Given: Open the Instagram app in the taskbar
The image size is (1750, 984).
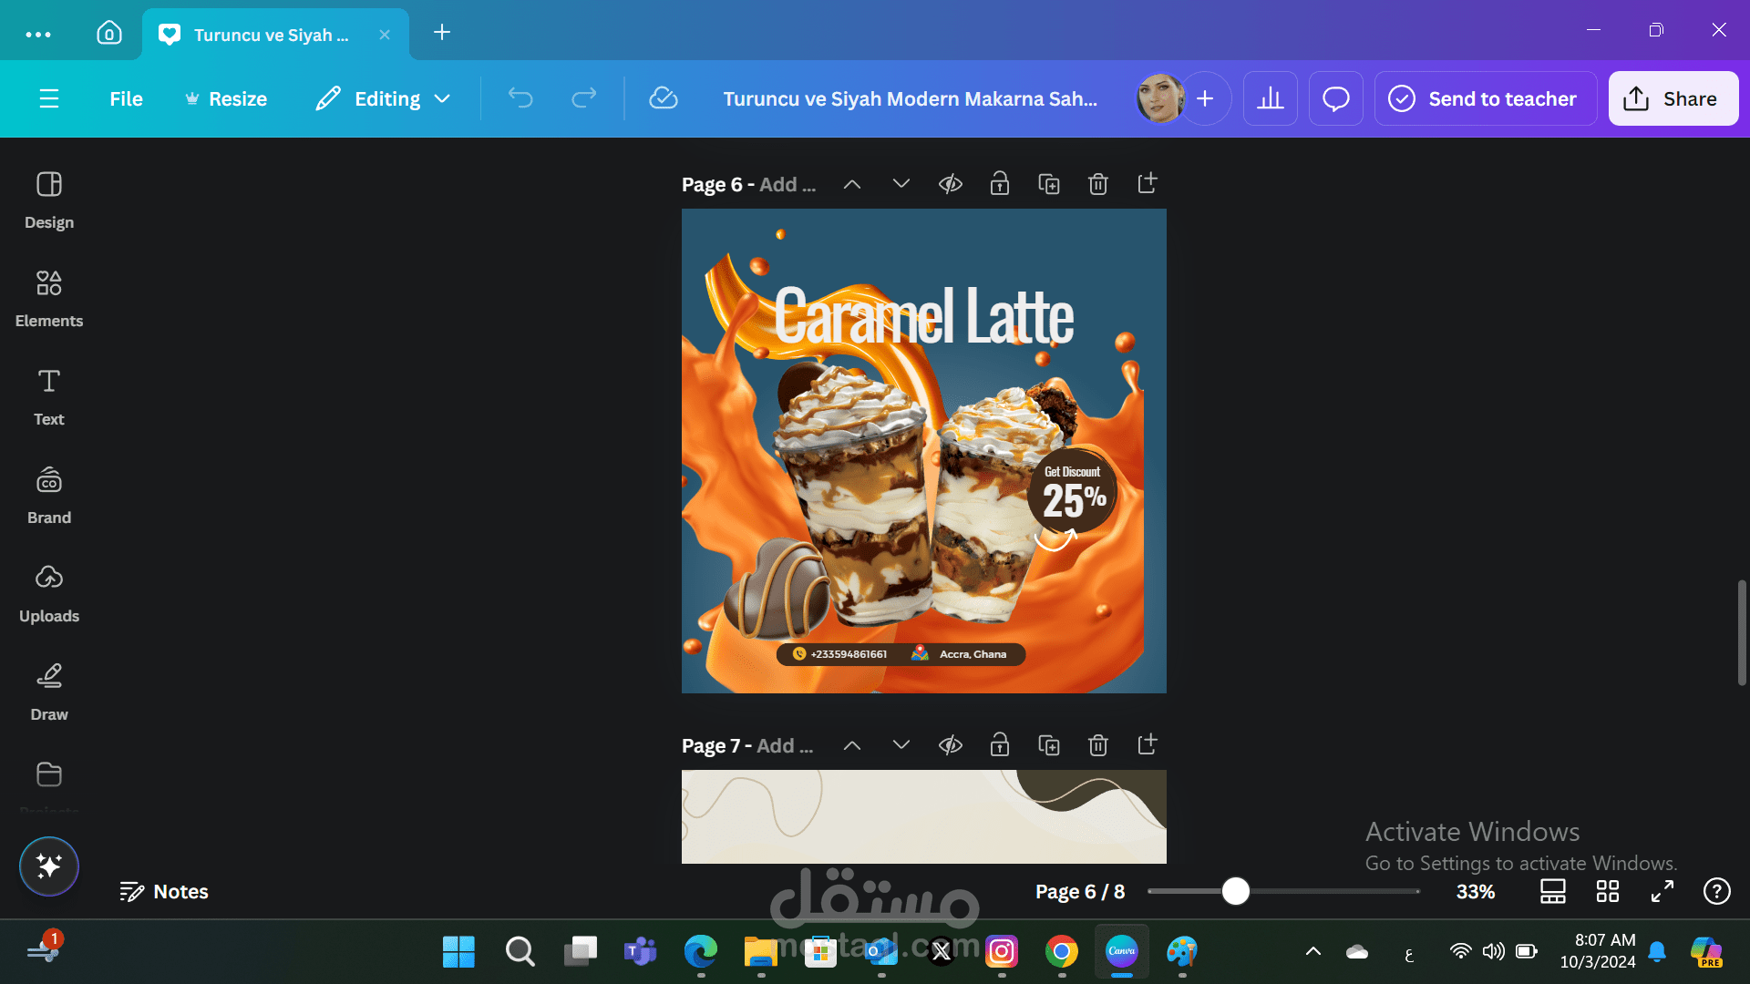Looking at the screenshot, I should 1001,952.
